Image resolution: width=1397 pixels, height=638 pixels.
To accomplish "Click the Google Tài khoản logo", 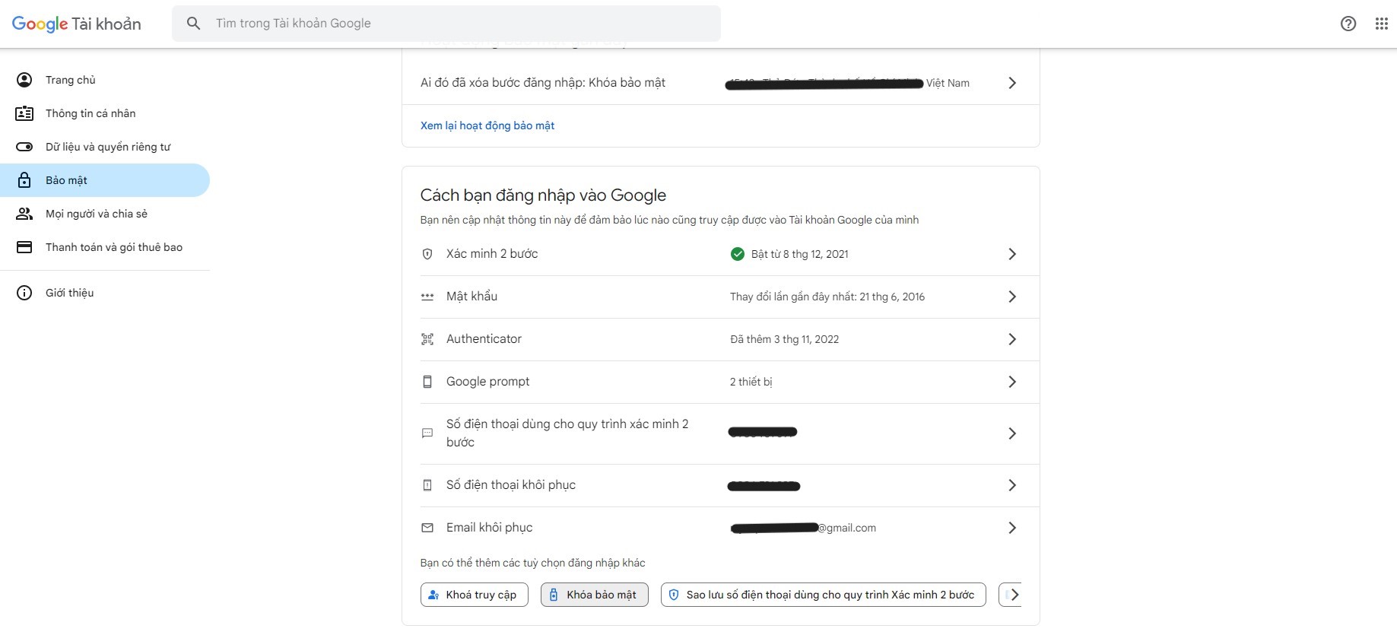I will [x=76, y=24].
